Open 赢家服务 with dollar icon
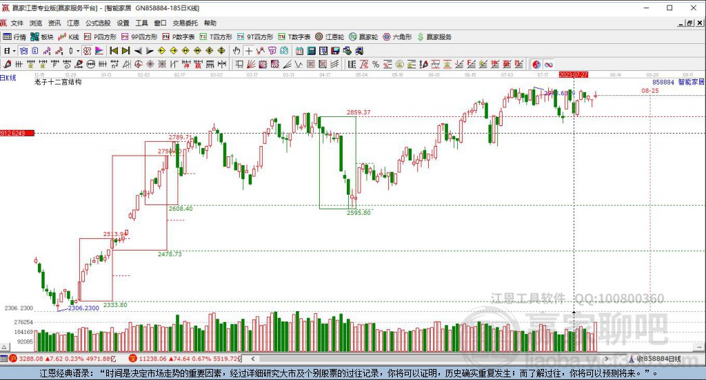The image size is (706, 380). [434, 37]
